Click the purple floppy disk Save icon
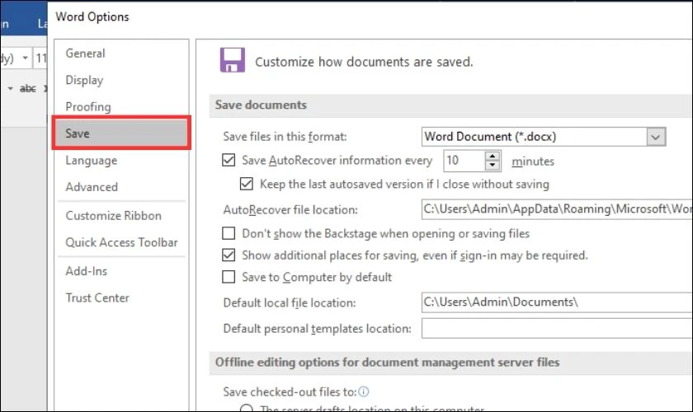The width and height of the screenshot is (693, 412). (233, 60)
